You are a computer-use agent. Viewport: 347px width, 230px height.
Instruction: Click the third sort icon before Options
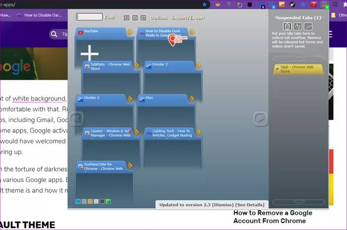point(143,18)
